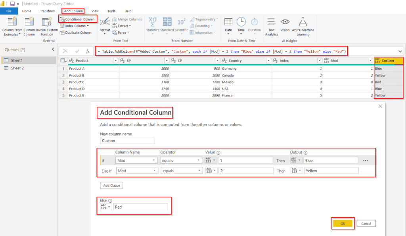Click ellipsis options on If row
This screenshot has width=406, height=236.
click(x=365, y=161)
